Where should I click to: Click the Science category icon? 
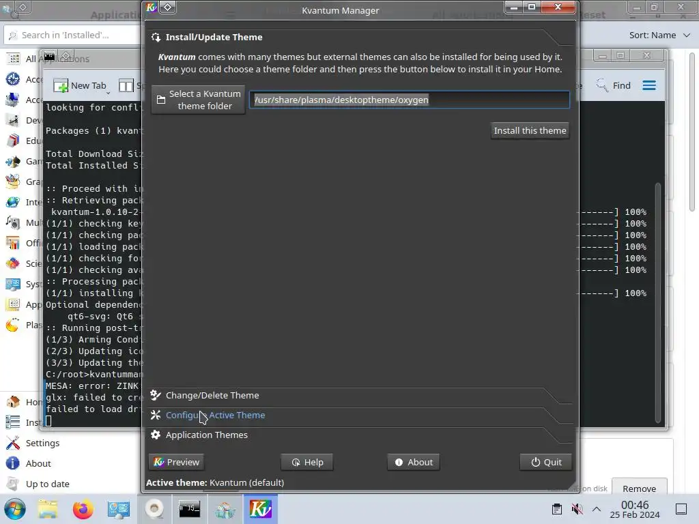(13, 263)
